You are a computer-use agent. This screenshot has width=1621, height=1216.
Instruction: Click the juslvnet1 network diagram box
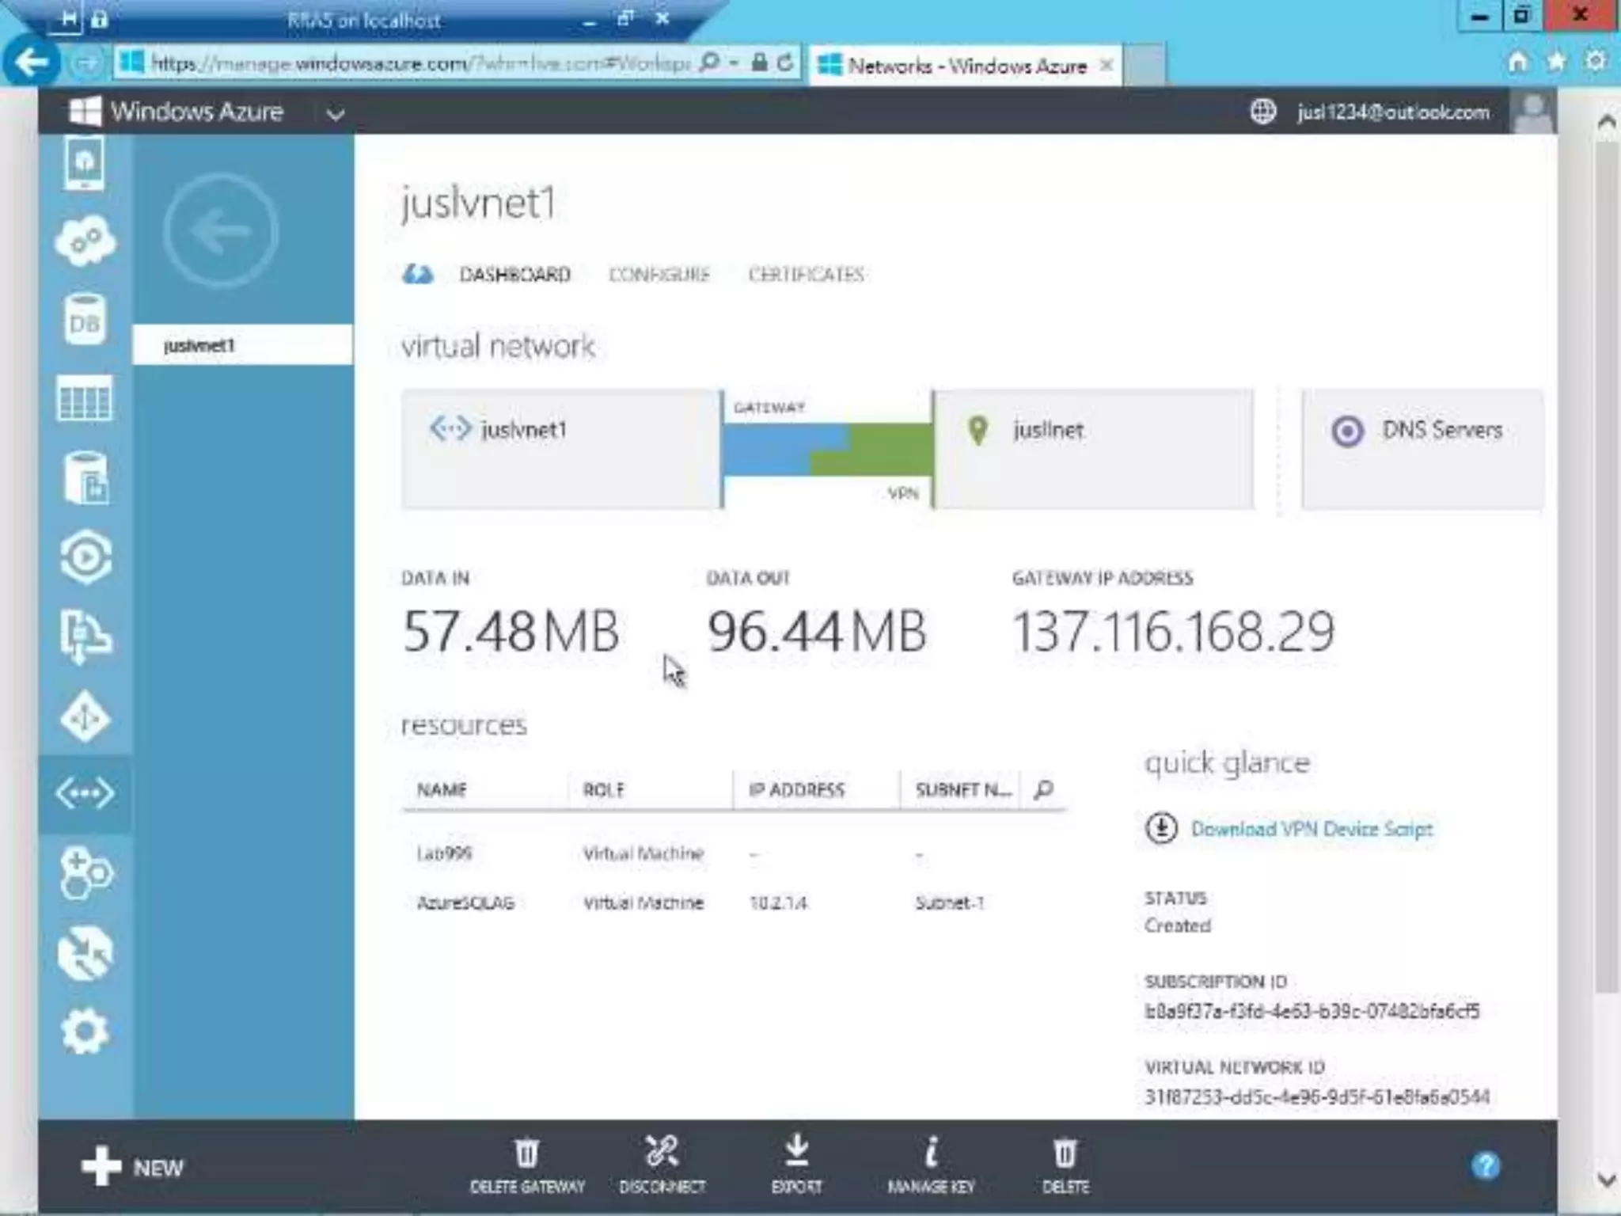pos(561,448)
